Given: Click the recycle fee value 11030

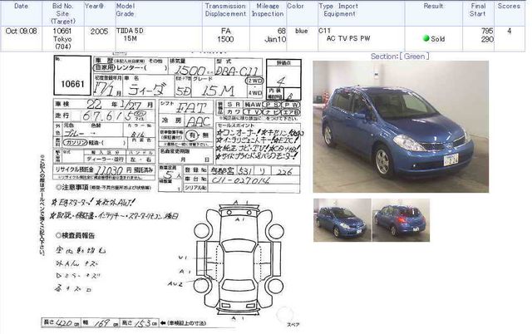Looking at the screenshot, I should [108, 170].
